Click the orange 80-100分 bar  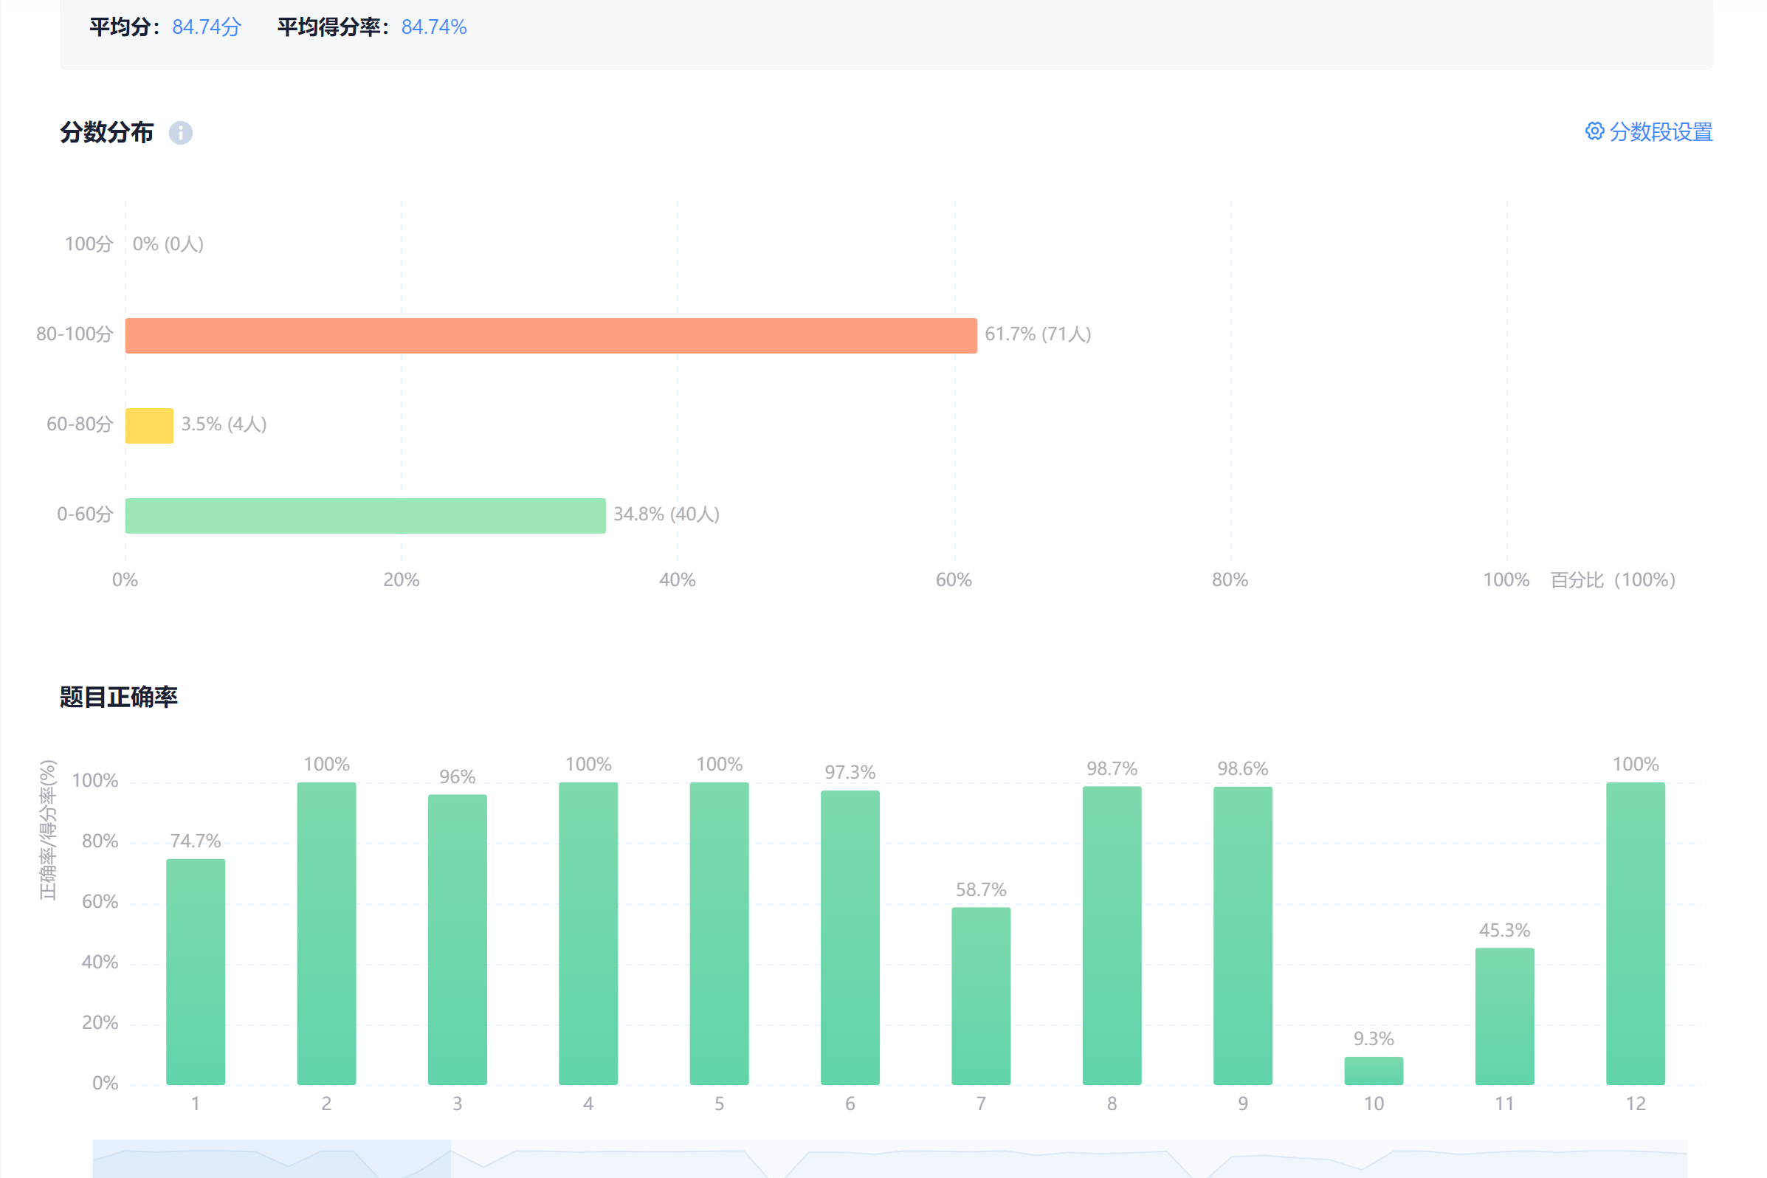tap(551, 336)
